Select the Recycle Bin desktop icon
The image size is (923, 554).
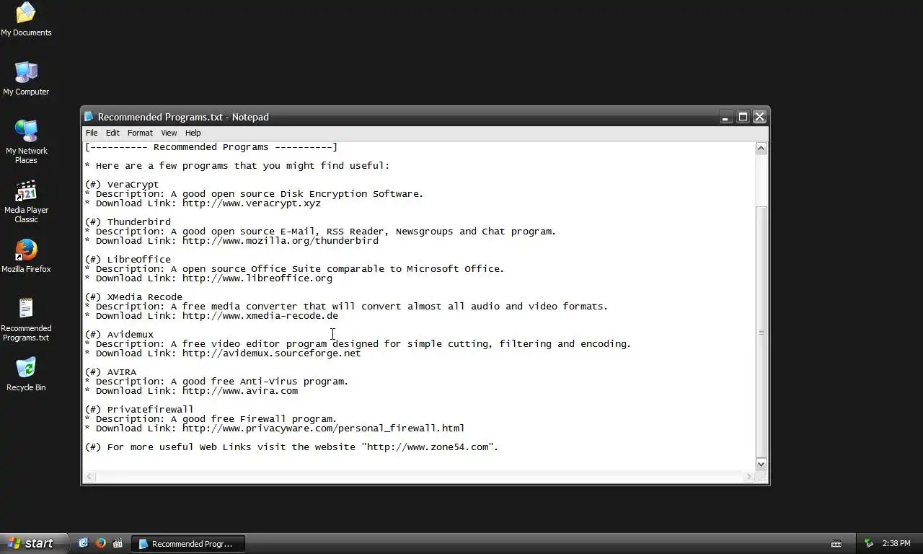tap(26, 374)
